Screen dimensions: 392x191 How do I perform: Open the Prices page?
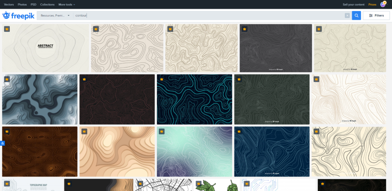pos(372,4)
